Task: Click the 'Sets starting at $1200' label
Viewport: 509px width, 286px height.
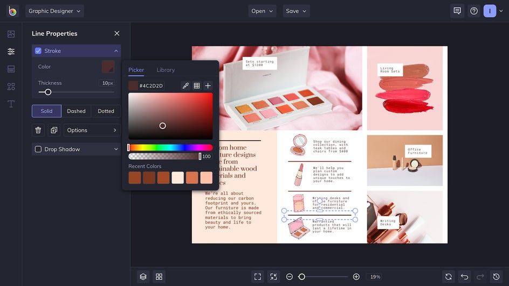Action: [260, 63]
